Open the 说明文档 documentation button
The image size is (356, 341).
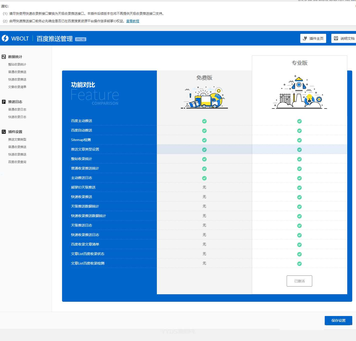(x=344, y=38)
